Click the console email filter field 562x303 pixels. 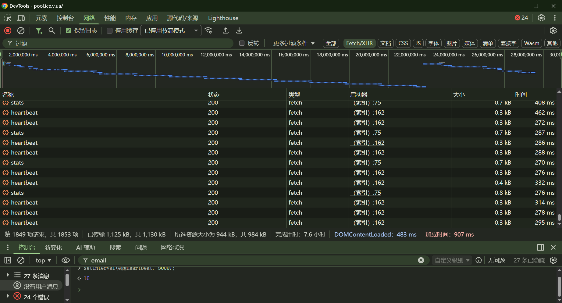coord(253,260)
